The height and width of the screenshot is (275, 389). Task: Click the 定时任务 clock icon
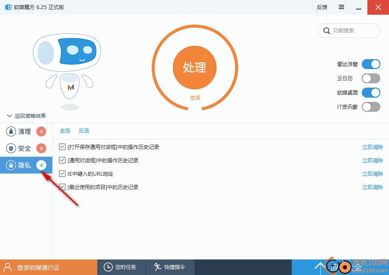[x=108, y=267]
